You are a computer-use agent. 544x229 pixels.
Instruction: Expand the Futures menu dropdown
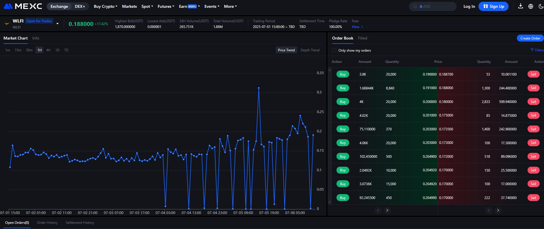tap(166, 6)
